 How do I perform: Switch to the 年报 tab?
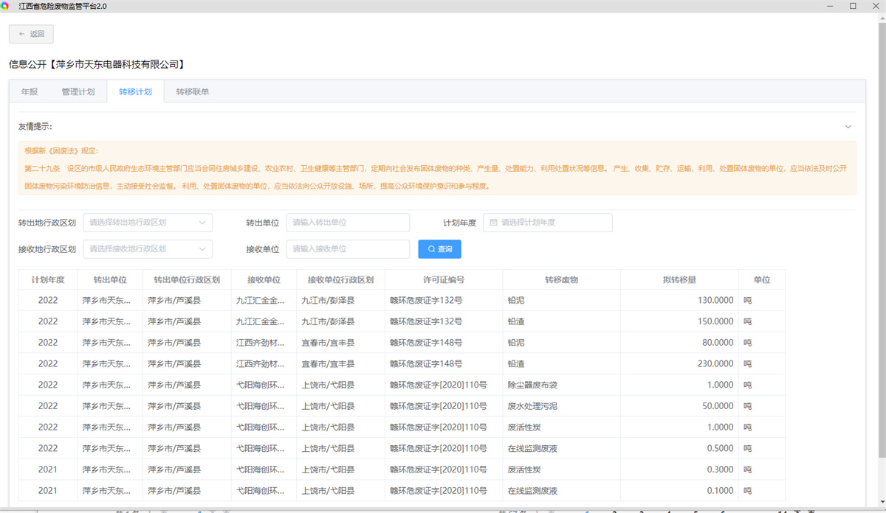pyautogui.click(x=30, y=92)
